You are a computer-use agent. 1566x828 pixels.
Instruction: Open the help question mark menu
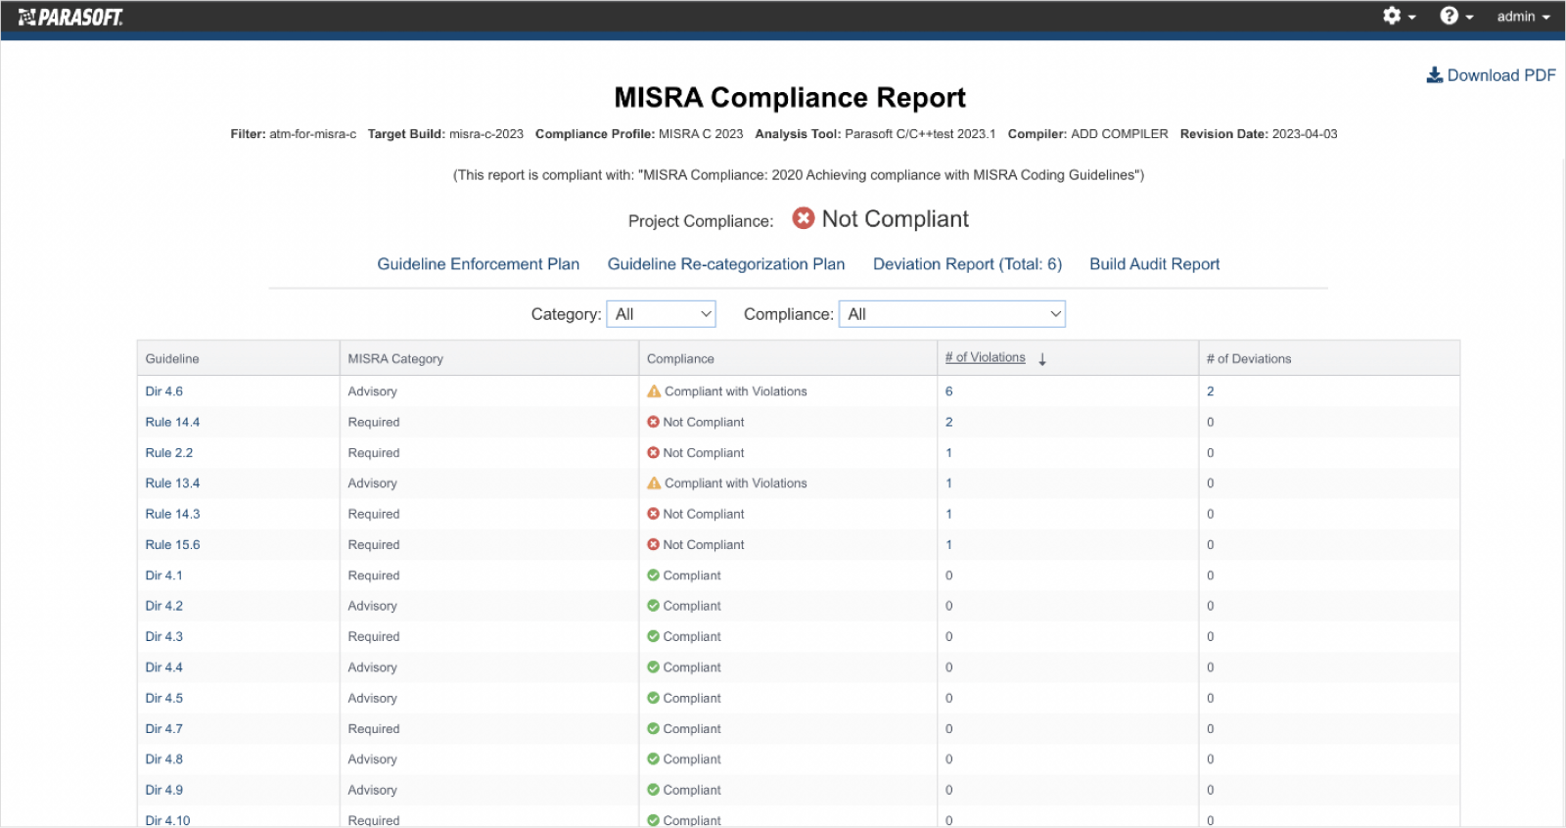click(x=1449, y=16)
